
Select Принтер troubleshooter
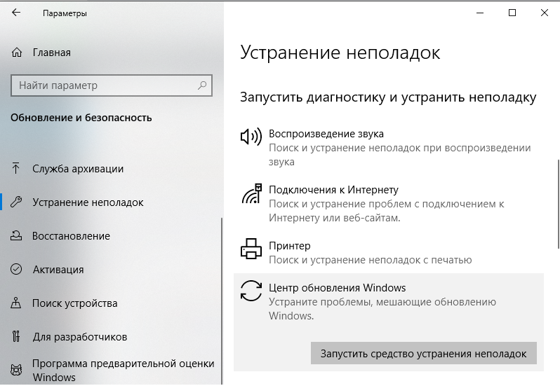(389, 252)
